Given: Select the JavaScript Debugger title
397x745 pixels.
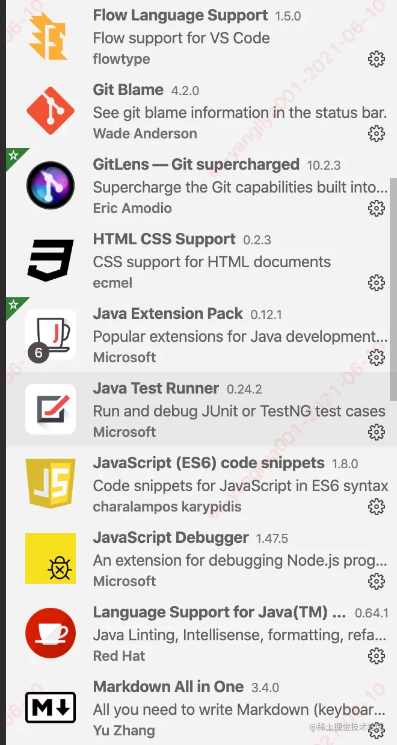Looking at the screenshot, I should (171, 537).
